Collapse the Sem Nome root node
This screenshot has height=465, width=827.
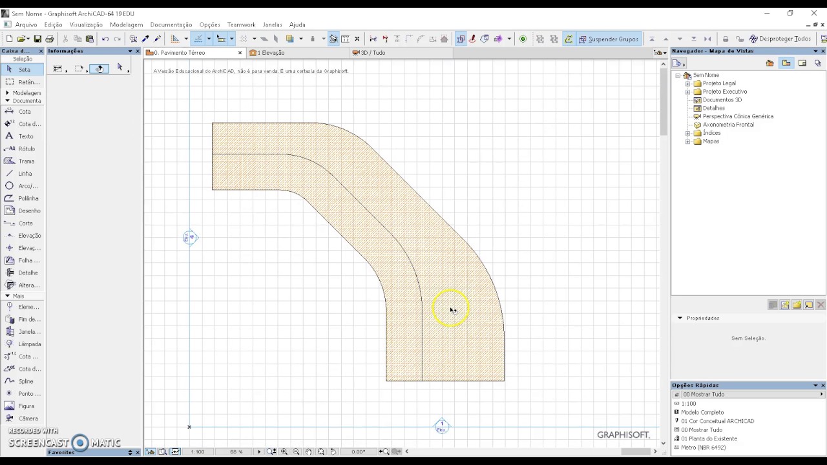tap(678, 76)
